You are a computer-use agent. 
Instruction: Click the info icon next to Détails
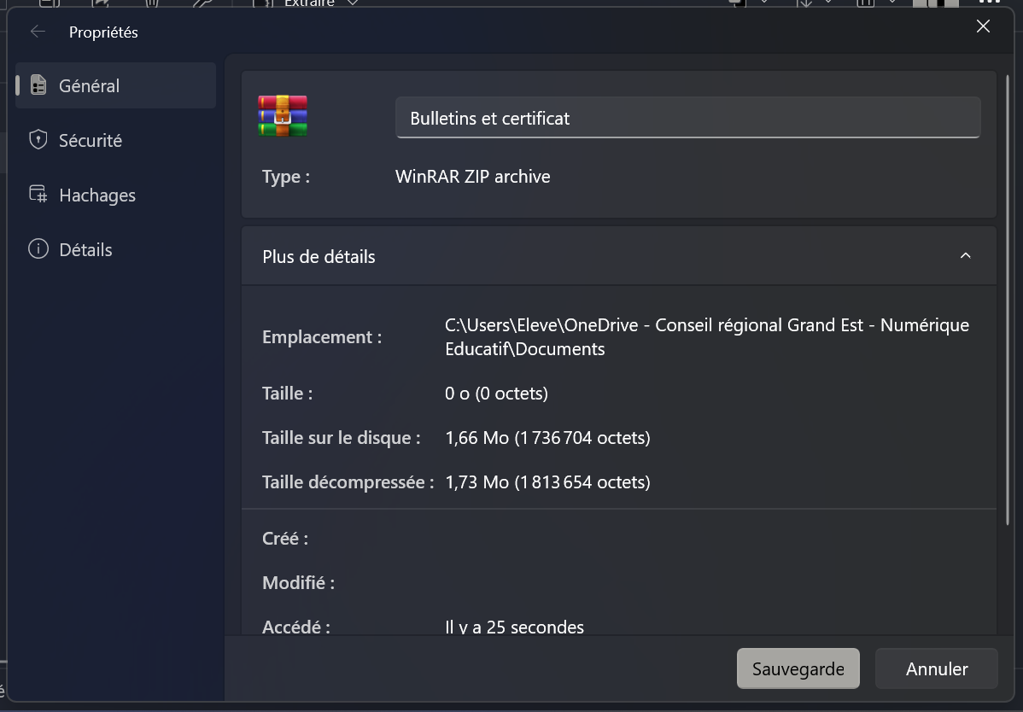tap(38, 248)
